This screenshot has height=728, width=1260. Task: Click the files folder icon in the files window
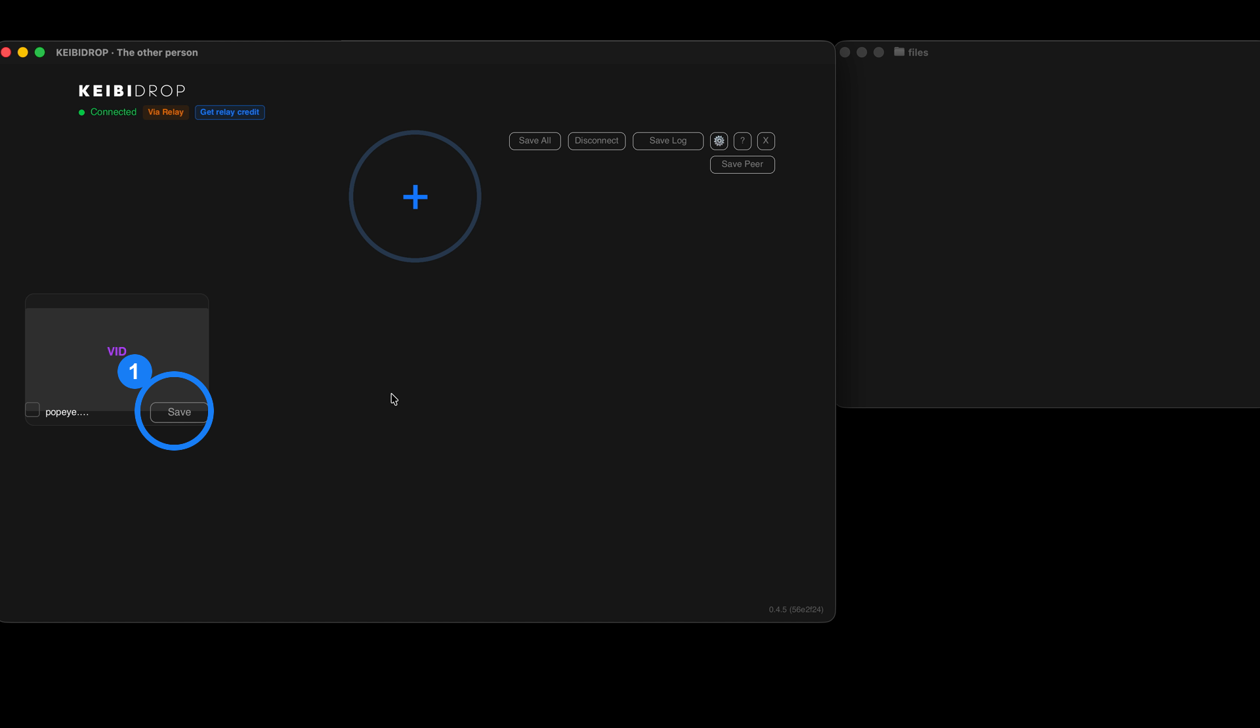(899, 52)
